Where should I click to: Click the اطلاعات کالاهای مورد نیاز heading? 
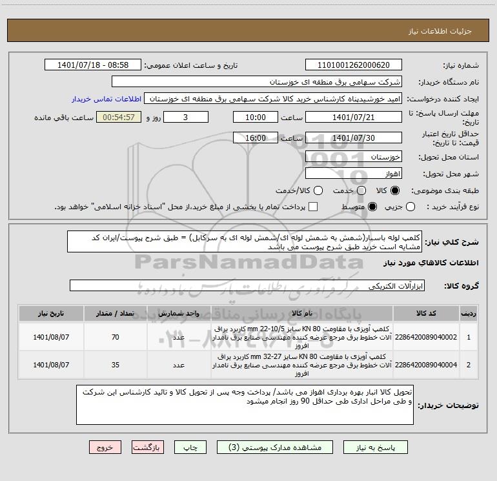coord(431,263)
